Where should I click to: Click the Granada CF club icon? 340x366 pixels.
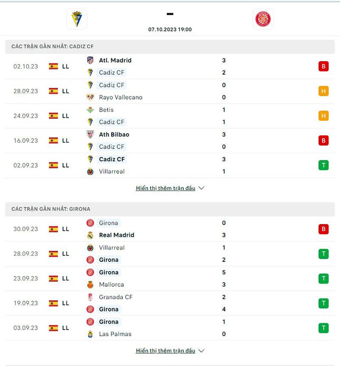point(91,297)
